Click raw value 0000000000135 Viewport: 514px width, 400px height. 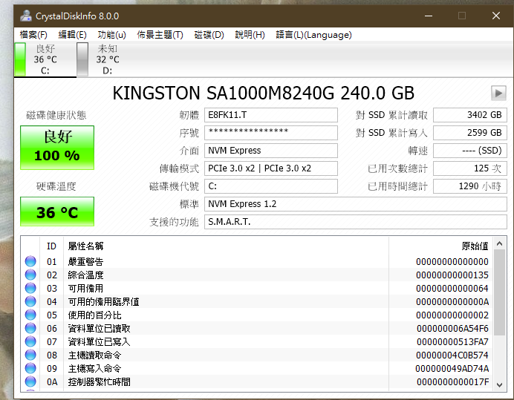(452, 275)
